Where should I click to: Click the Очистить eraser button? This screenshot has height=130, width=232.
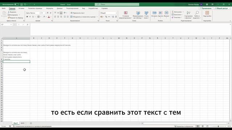177,17
